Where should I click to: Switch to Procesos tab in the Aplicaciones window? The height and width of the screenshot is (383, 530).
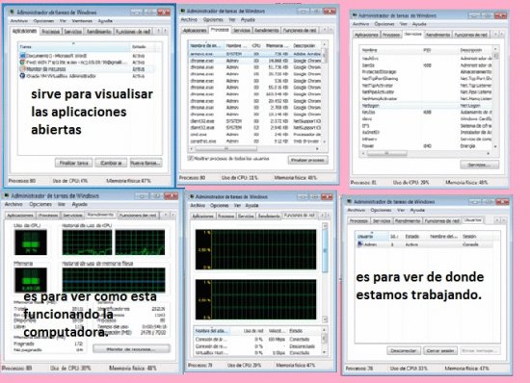tap(51, 32)
